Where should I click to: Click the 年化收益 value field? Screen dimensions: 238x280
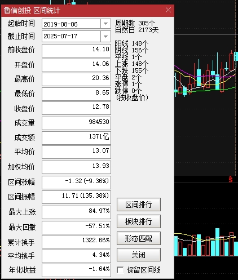coord(76,270)
